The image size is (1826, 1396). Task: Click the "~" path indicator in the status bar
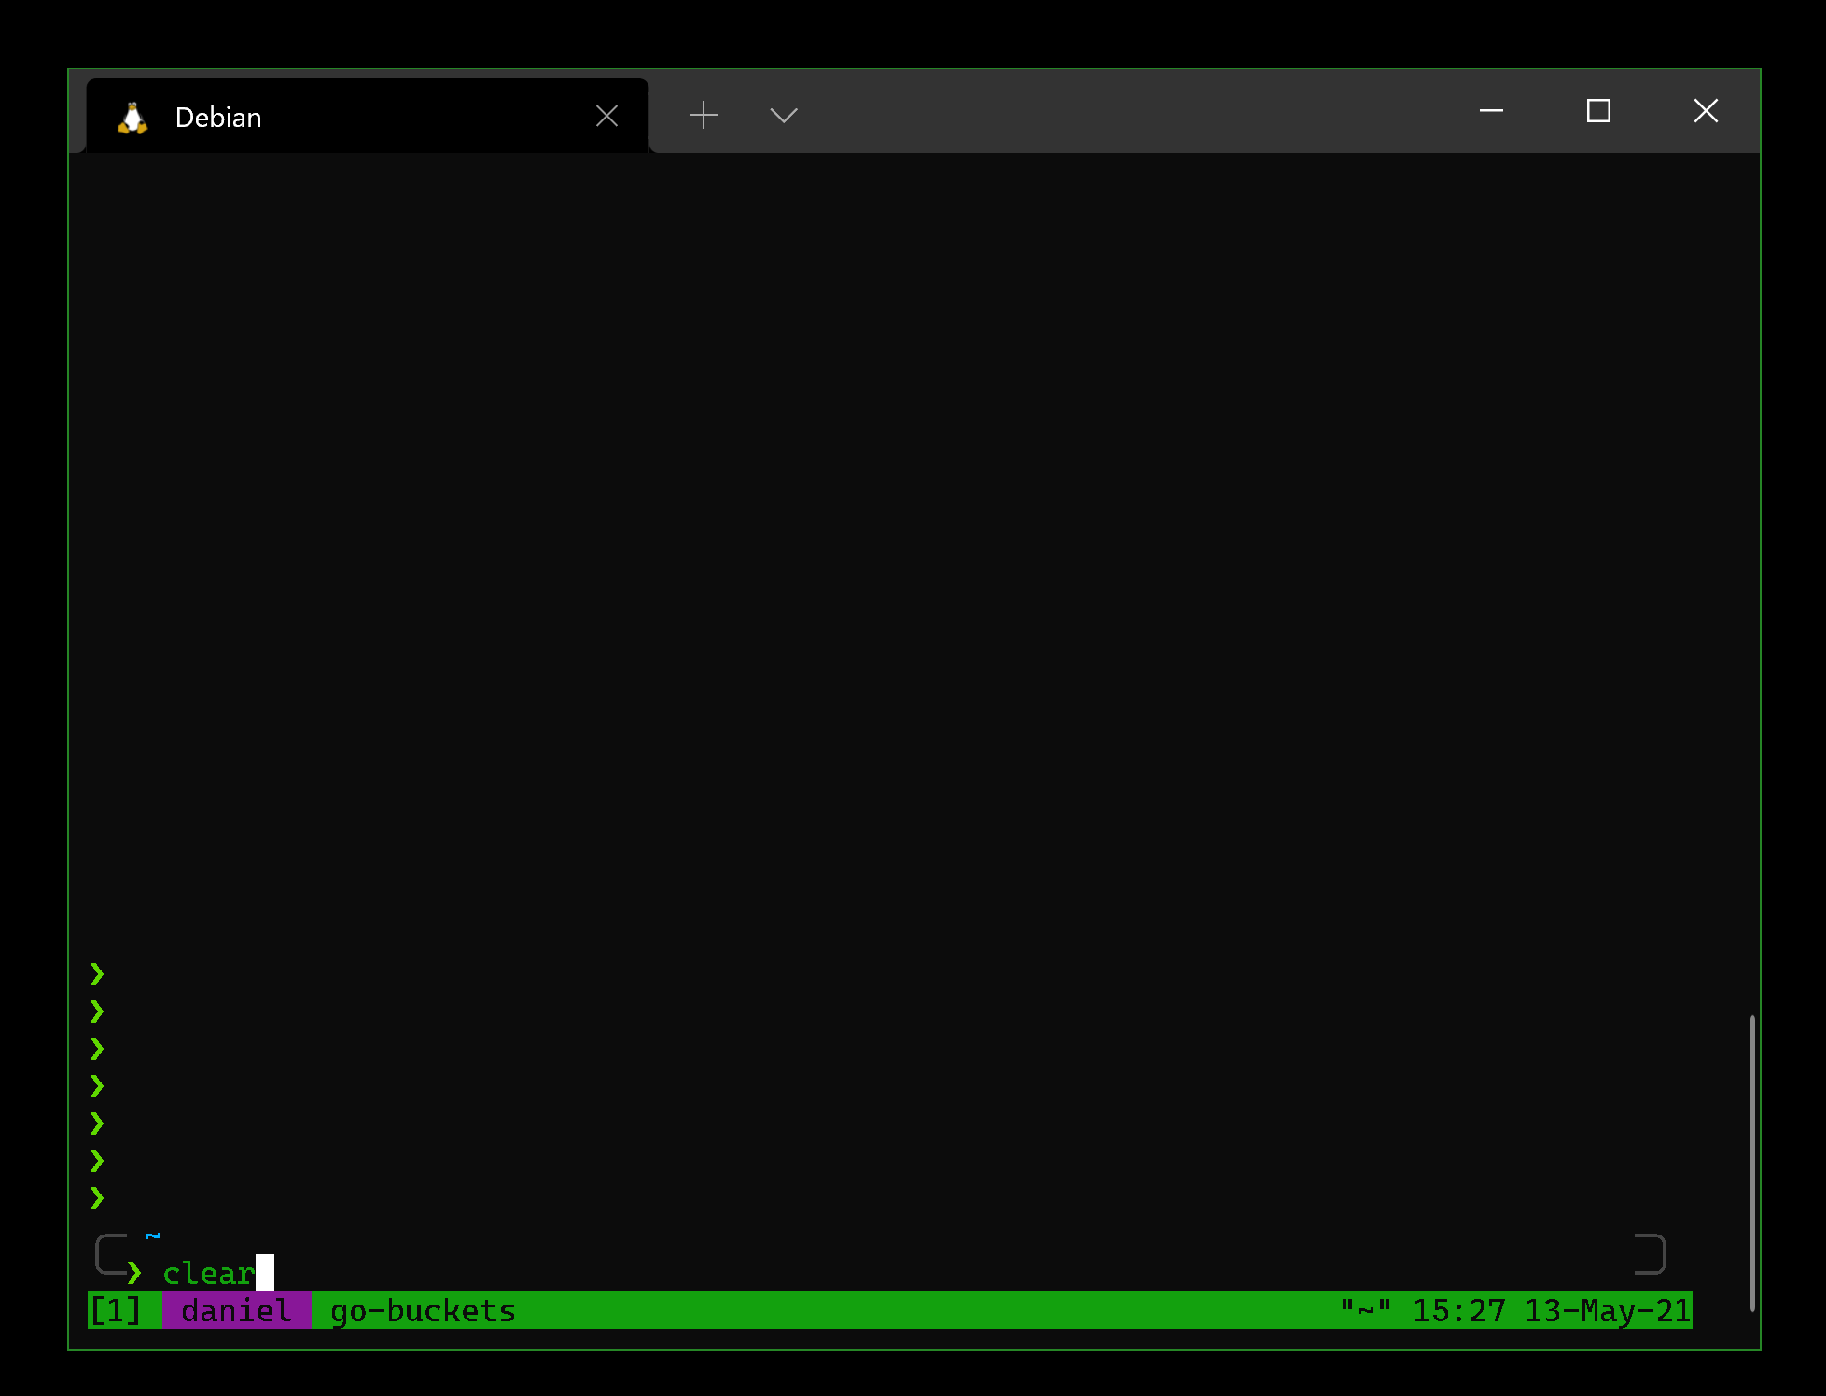point(1365,1309)
